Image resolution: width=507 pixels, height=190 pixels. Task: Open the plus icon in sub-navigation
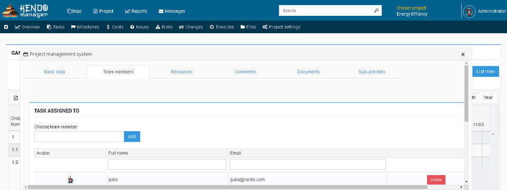[x=6, y=27]
